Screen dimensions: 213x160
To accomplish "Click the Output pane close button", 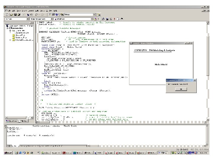I will pyautogui.click(x=5, y=126).
